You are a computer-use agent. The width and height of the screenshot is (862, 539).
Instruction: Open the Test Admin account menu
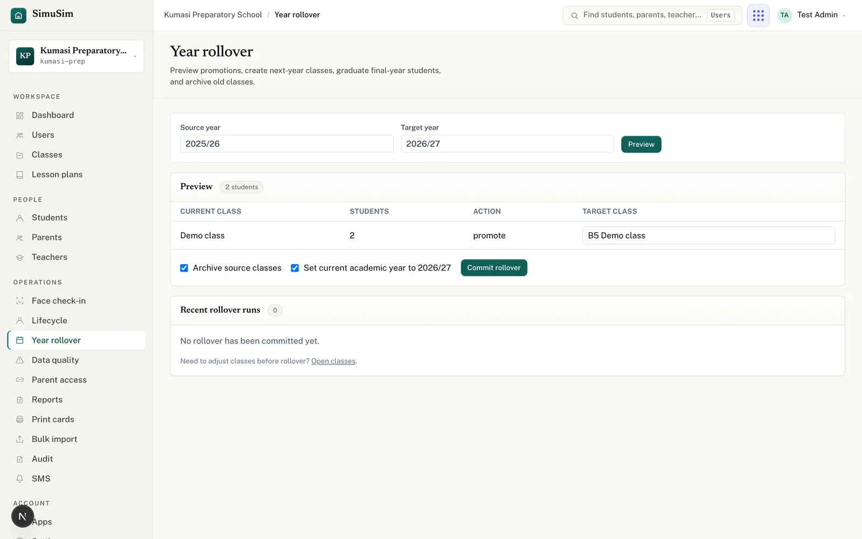point(811,15)
